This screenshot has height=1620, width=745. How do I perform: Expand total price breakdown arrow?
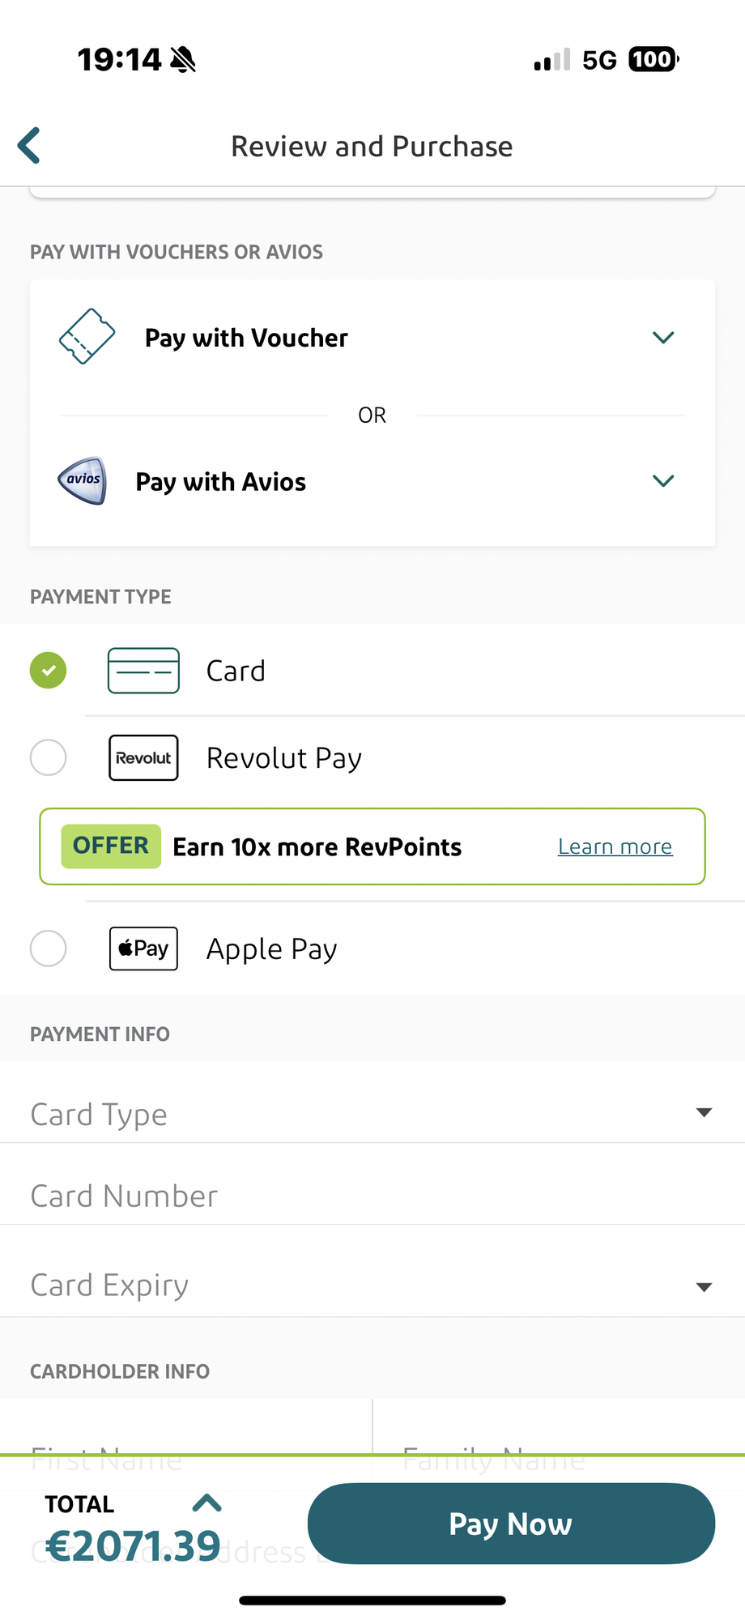pyautogui.click(x=207, y=1503)
